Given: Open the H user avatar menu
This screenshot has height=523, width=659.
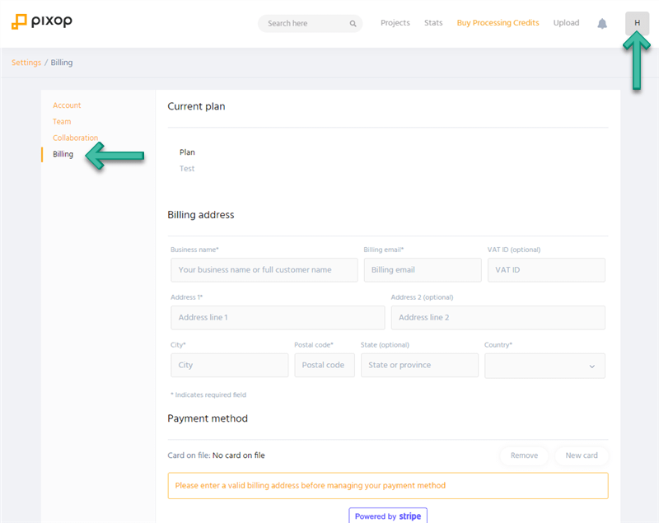Looking at the screenshot, I should (x=637, y=23).
